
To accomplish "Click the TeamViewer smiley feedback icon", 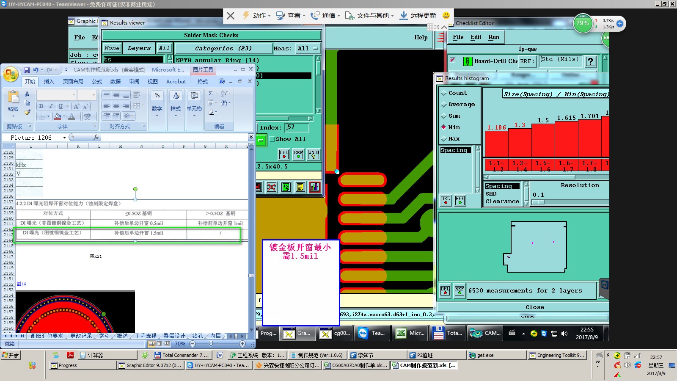I will (x=446, y=15).
